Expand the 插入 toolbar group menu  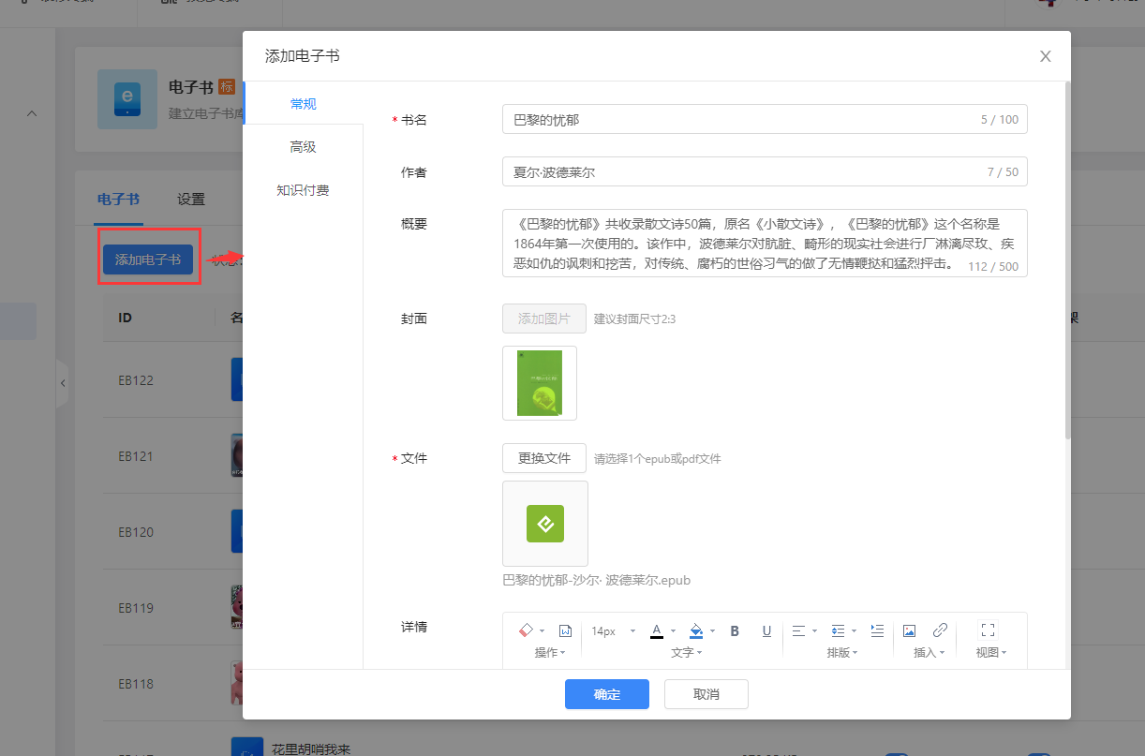coord(929,653)
